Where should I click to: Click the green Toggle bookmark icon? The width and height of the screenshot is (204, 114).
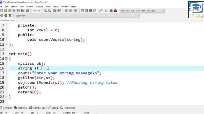(x=6, y=16)
